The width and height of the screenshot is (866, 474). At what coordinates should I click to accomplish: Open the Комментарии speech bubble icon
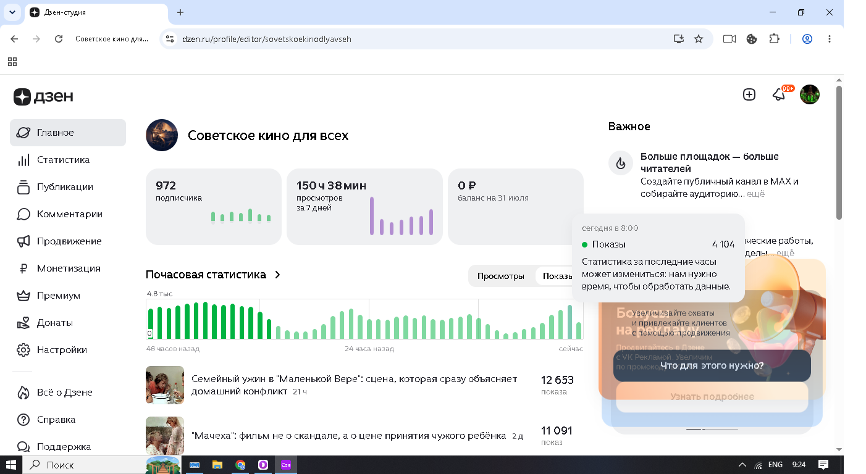point(23,214)
